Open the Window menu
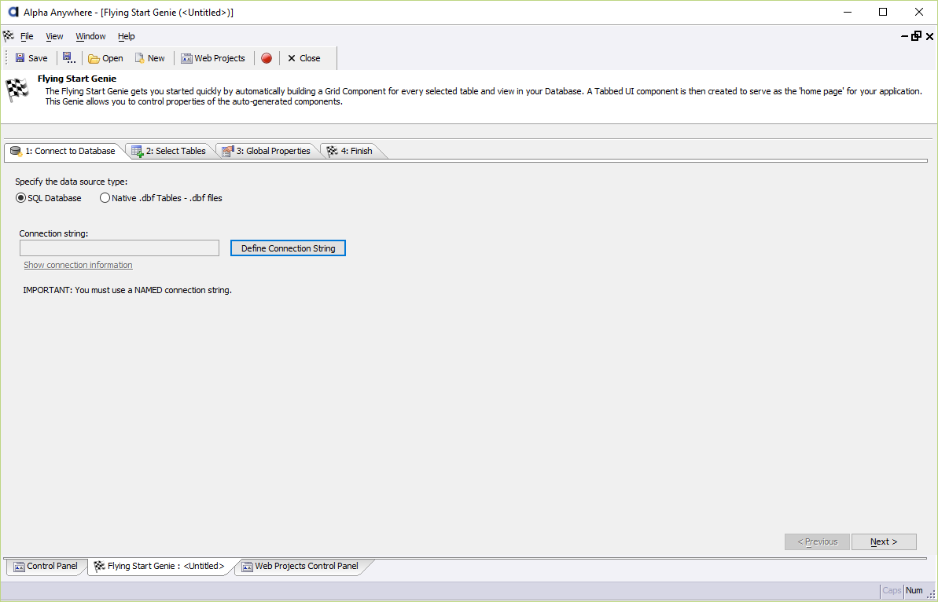Screen dimensions: 938x602 pos(91,36)
